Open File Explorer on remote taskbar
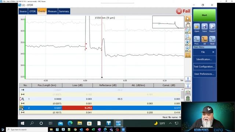The width and height of the screenshot is (235, 132). (80, 123)
